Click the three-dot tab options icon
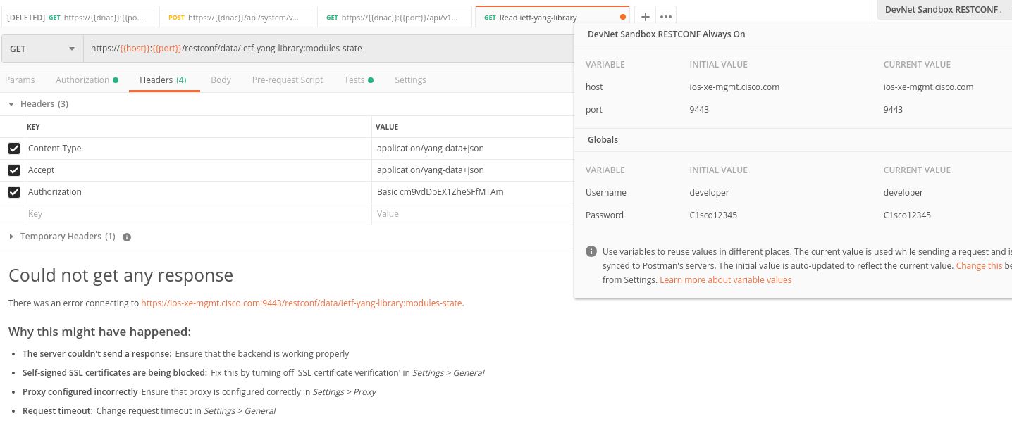 (x=666, y=16)
